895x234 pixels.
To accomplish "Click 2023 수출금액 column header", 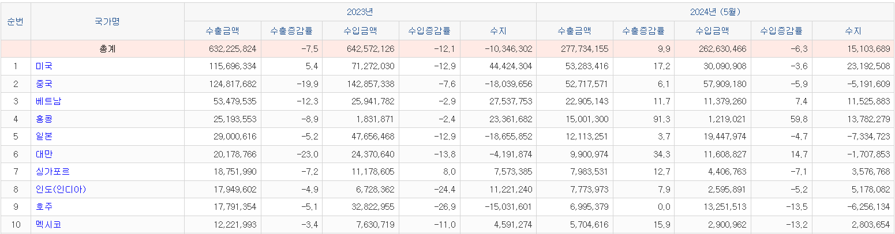I will [222, 31].
